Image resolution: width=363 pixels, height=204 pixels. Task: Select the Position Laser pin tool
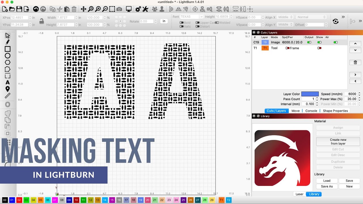click(x=8, y=89)
